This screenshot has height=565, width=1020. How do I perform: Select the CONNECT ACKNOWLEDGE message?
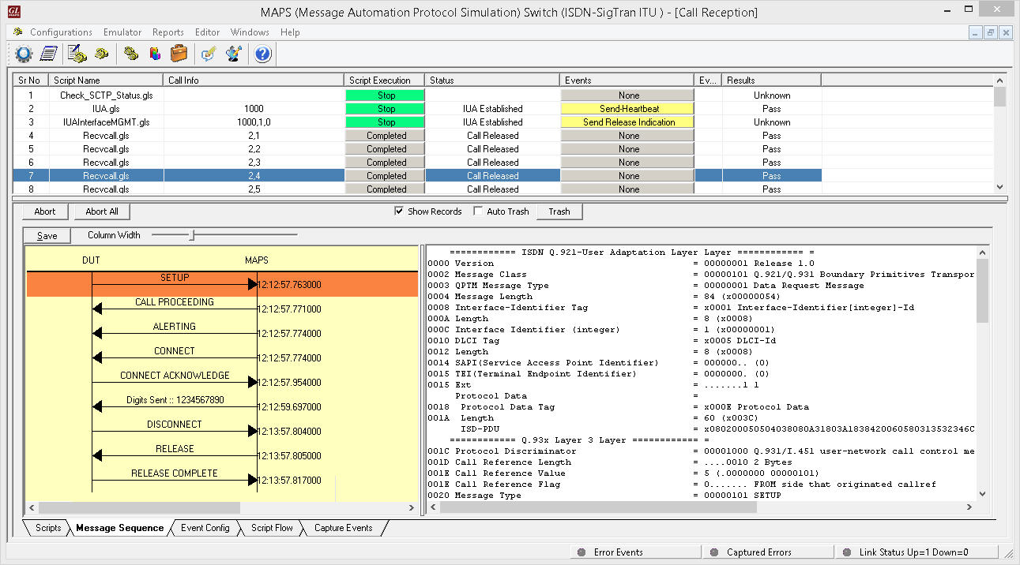pyautogui.click(x=175, y=376)
